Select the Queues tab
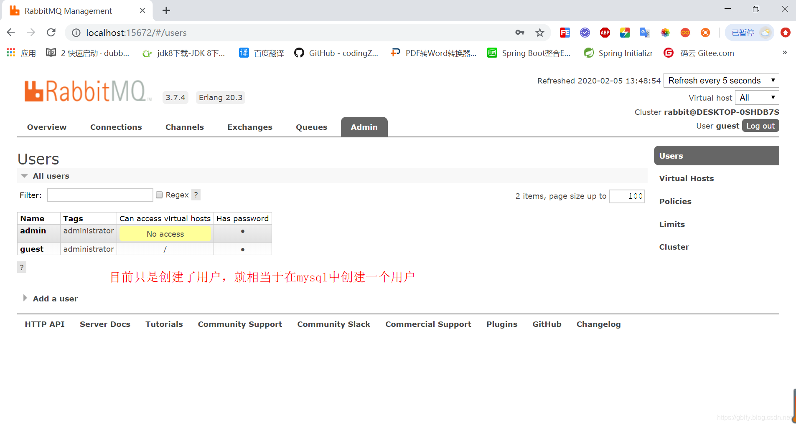Viewport: 796px width, 425px height. [x=311, y=127]
